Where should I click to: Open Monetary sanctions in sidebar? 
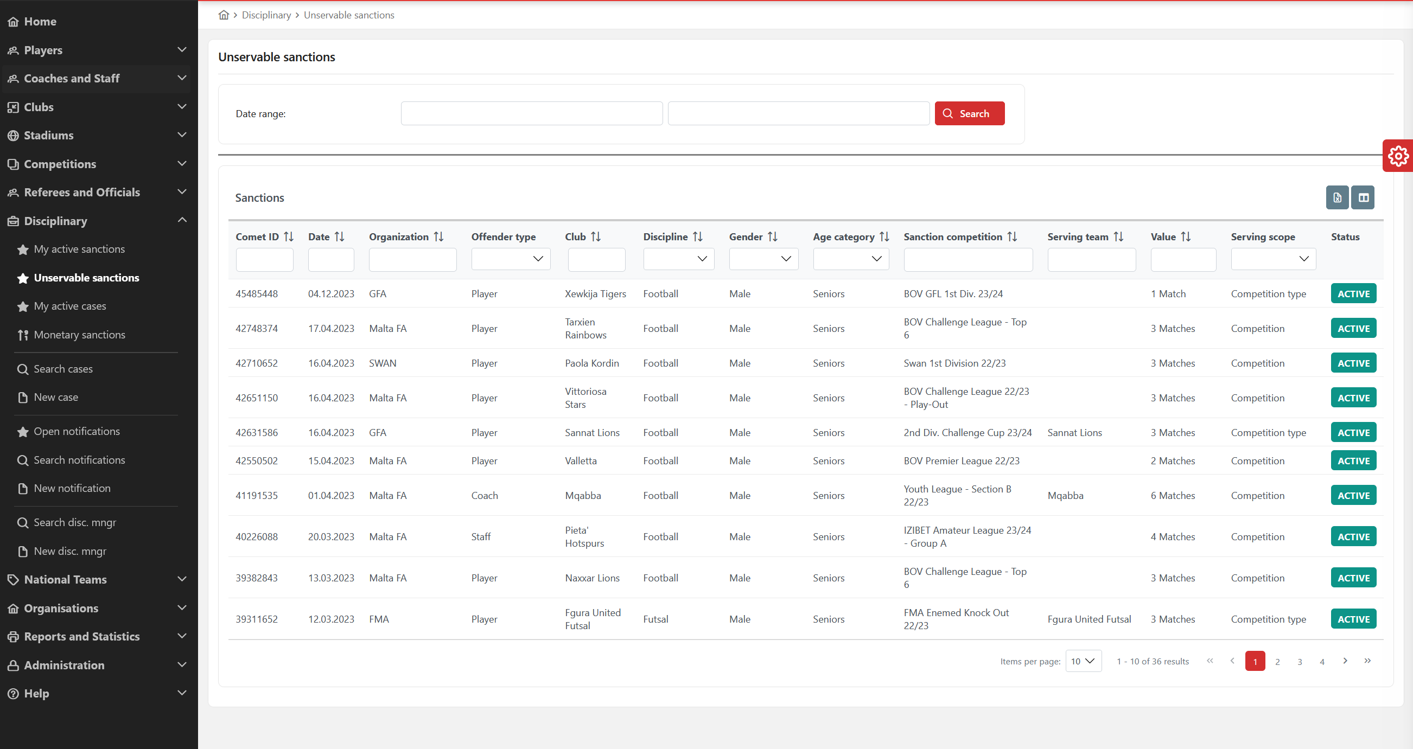80,335
